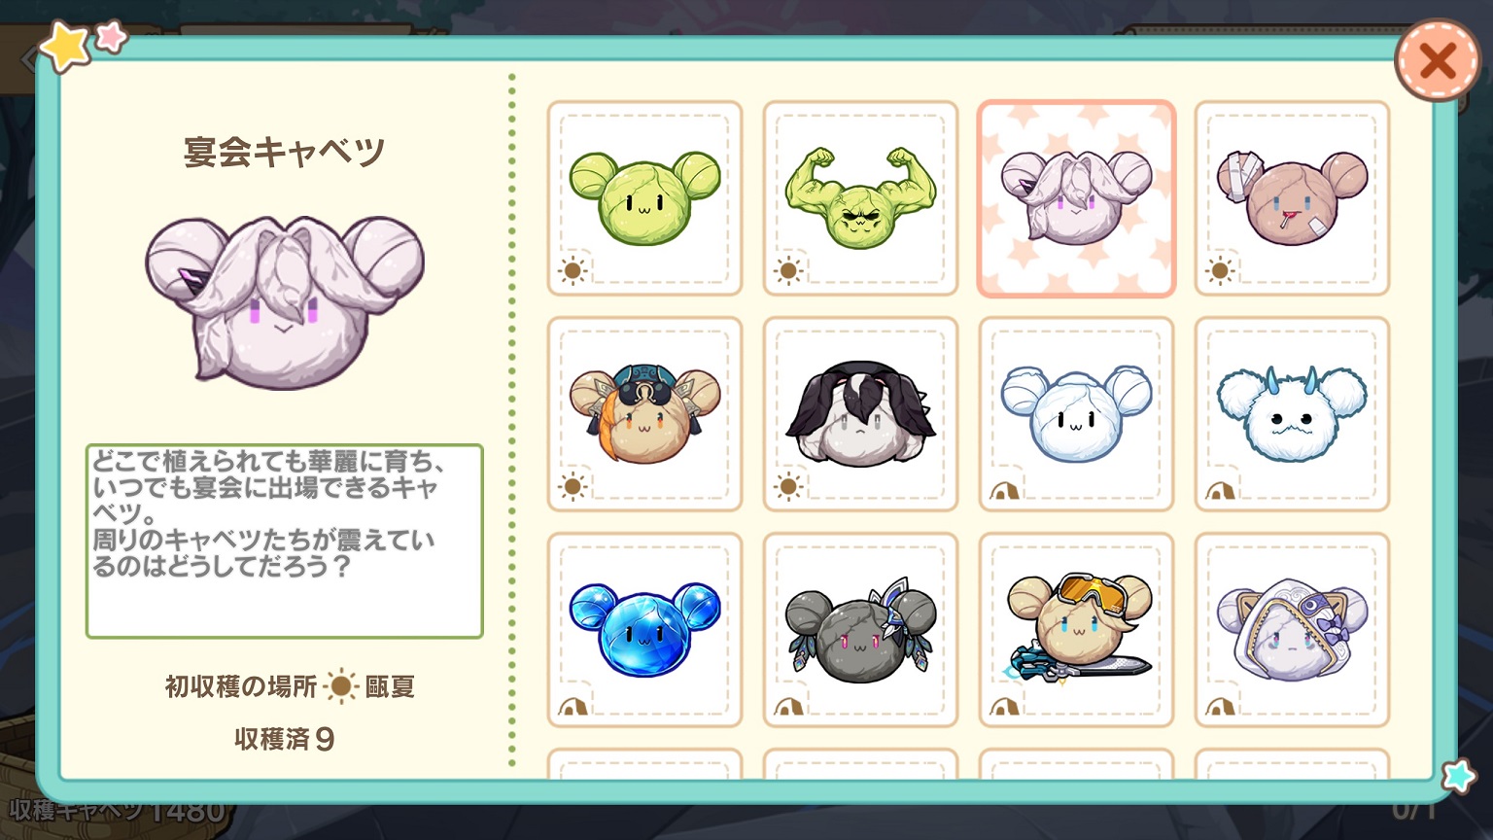Select the fluffy white cabbage with blue horns

[1292, 414]
